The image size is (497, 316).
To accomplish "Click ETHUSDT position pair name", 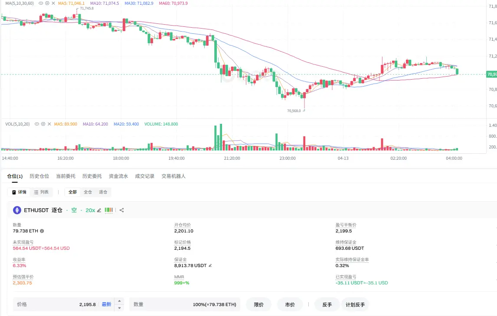I will [x=36, y=210].
